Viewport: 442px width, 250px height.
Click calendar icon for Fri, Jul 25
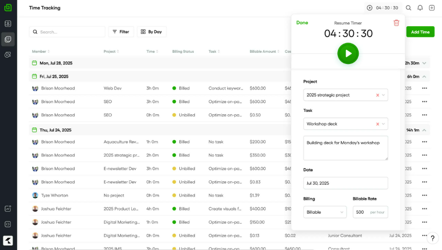[34, 77]
